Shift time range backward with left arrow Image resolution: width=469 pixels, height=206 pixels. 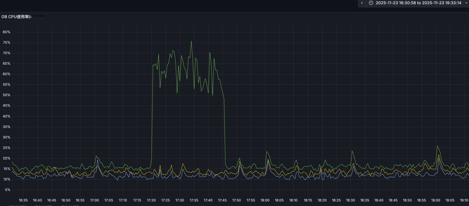(x=362, y=3)
